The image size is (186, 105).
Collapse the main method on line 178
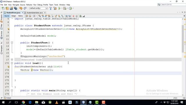pyautogui.click(x=12, y=90)
